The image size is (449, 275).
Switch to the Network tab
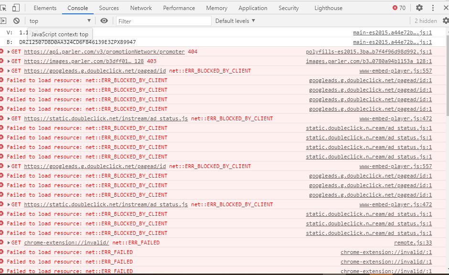point(141,8)
